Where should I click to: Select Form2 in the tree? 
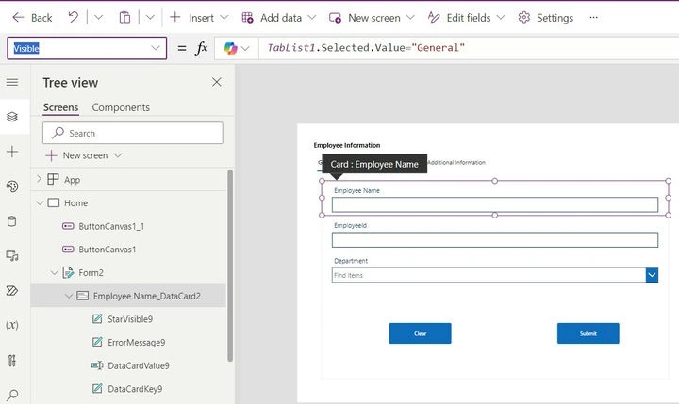click(91, 272)
